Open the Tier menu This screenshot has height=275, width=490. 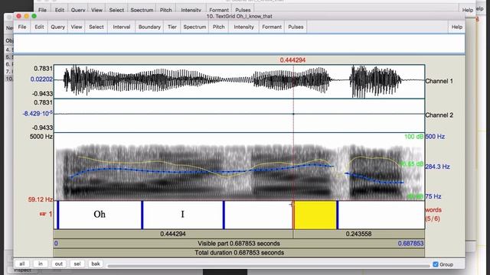click(171, 27)
